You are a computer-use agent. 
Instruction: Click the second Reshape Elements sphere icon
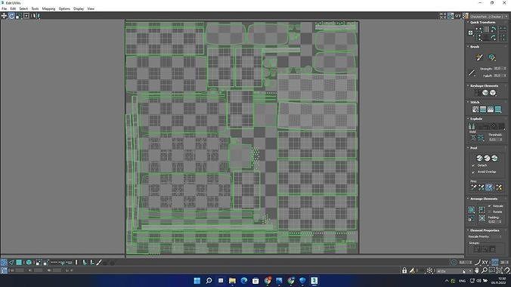click(493, 93)
